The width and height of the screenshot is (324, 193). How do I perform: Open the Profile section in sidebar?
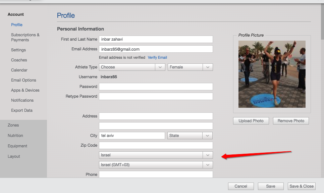tap(17, 25)
